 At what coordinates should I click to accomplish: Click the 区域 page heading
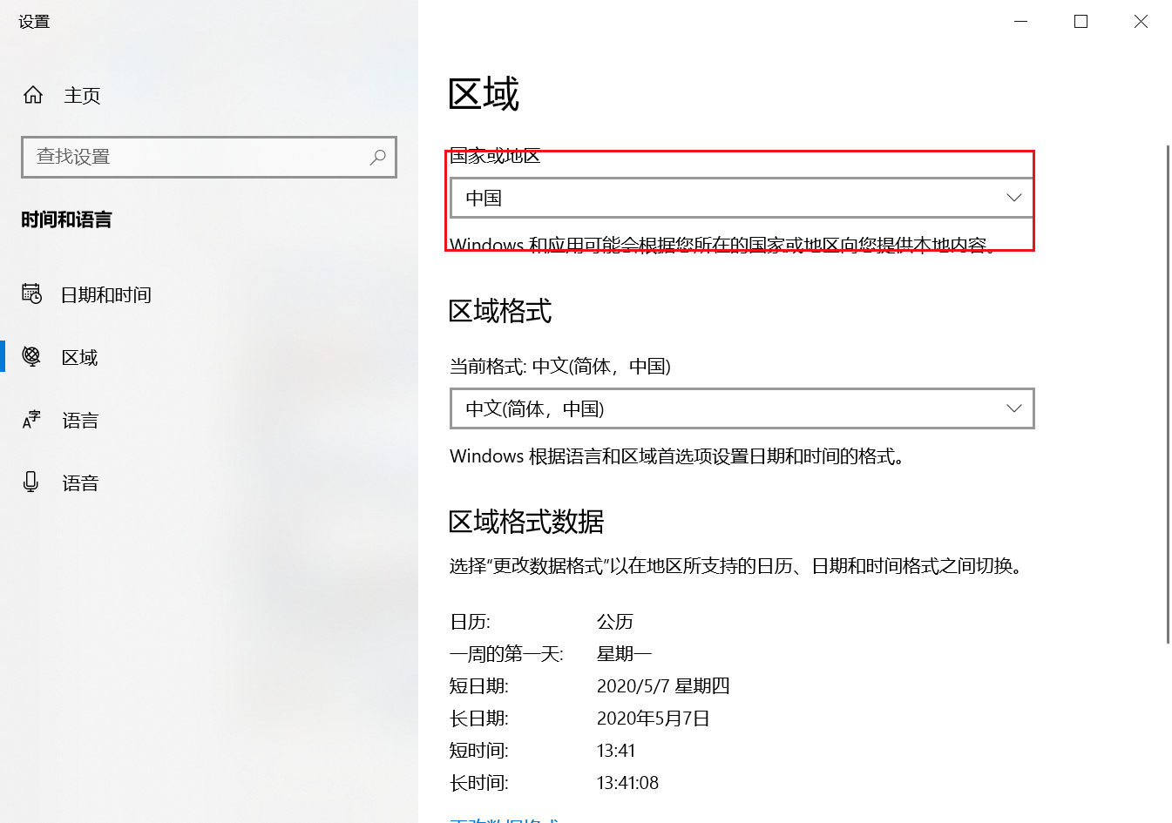(x=484, y=94)
